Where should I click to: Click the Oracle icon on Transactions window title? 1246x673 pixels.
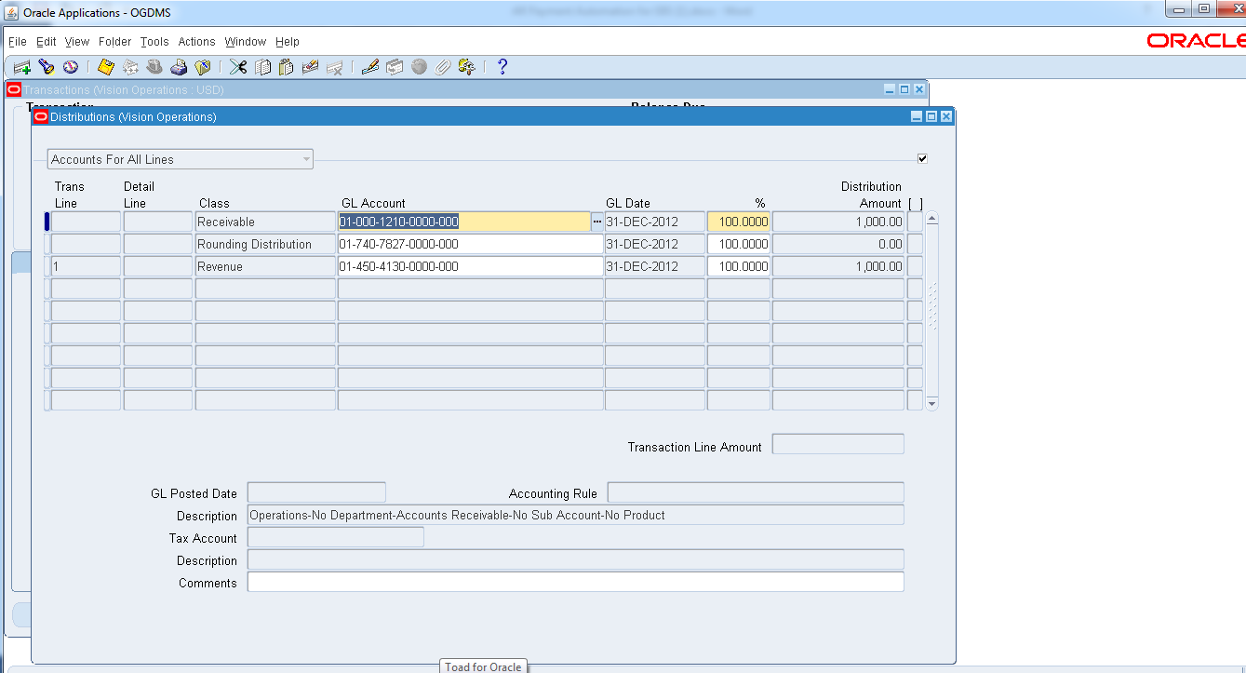pyautogui.click(x=14, y=89)
